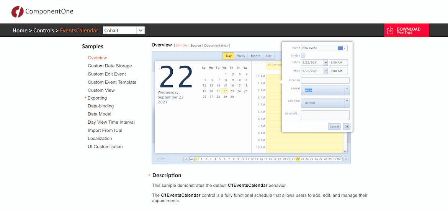This screenshot has width=448, height=210.
Task: Open Localization sample
Action: coord(100,138)
